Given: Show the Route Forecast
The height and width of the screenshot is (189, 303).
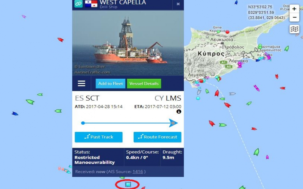Looking at the screenshot, I should (x=157, y=137).
